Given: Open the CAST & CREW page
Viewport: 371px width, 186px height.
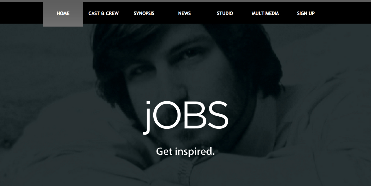Looking at the screenshot, I should tap(103, 14).
